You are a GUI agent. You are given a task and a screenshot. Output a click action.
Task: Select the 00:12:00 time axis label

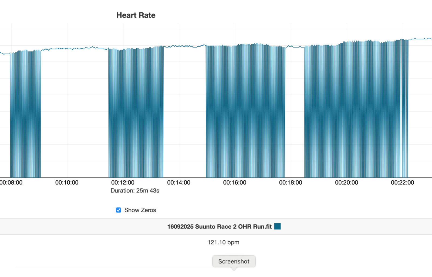pyautogui.click(x=123, y=183)
